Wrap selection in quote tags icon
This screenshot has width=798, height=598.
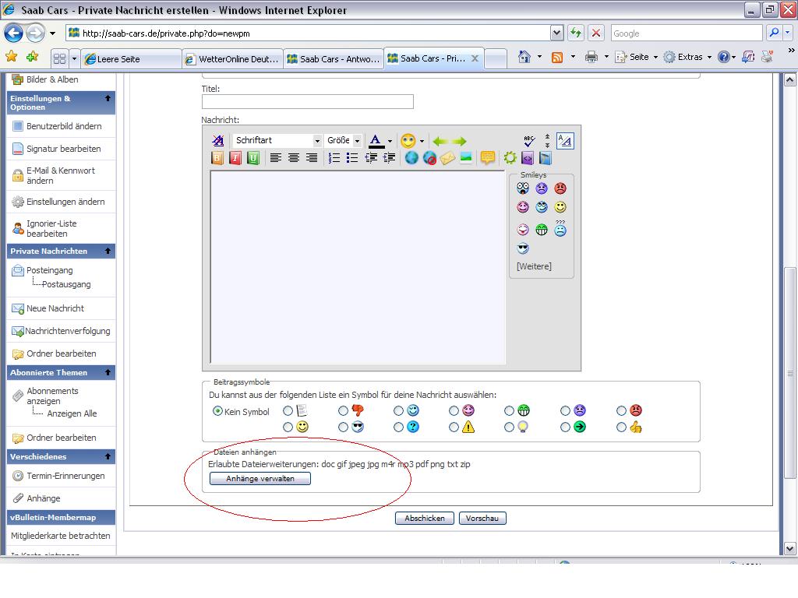(488, 158)
